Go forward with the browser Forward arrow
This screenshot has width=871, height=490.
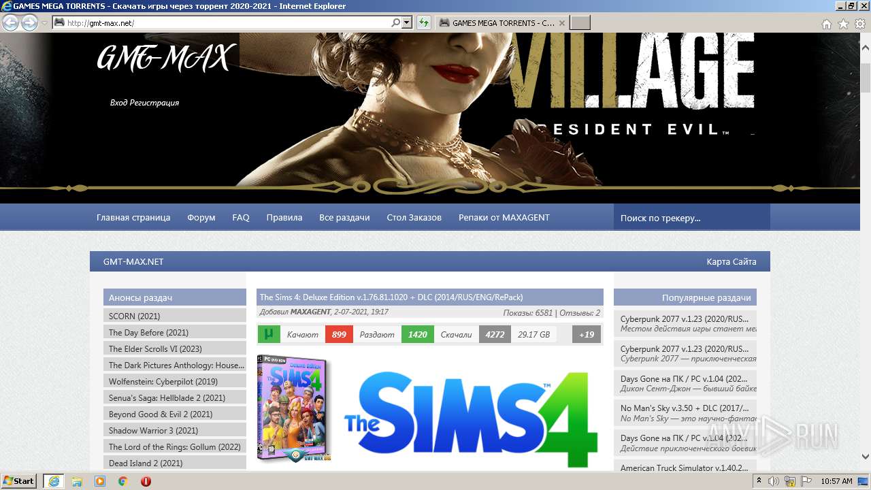coord(29,22)
